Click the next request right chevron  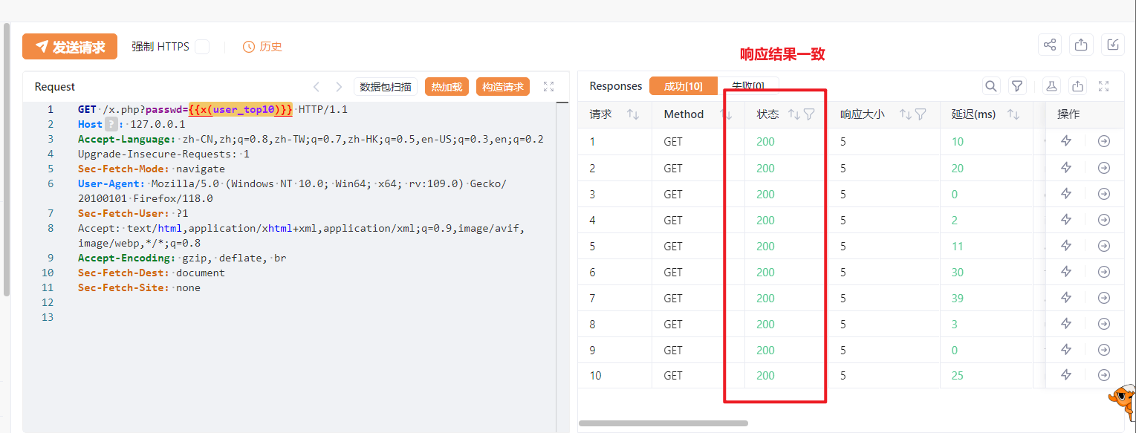339,87
